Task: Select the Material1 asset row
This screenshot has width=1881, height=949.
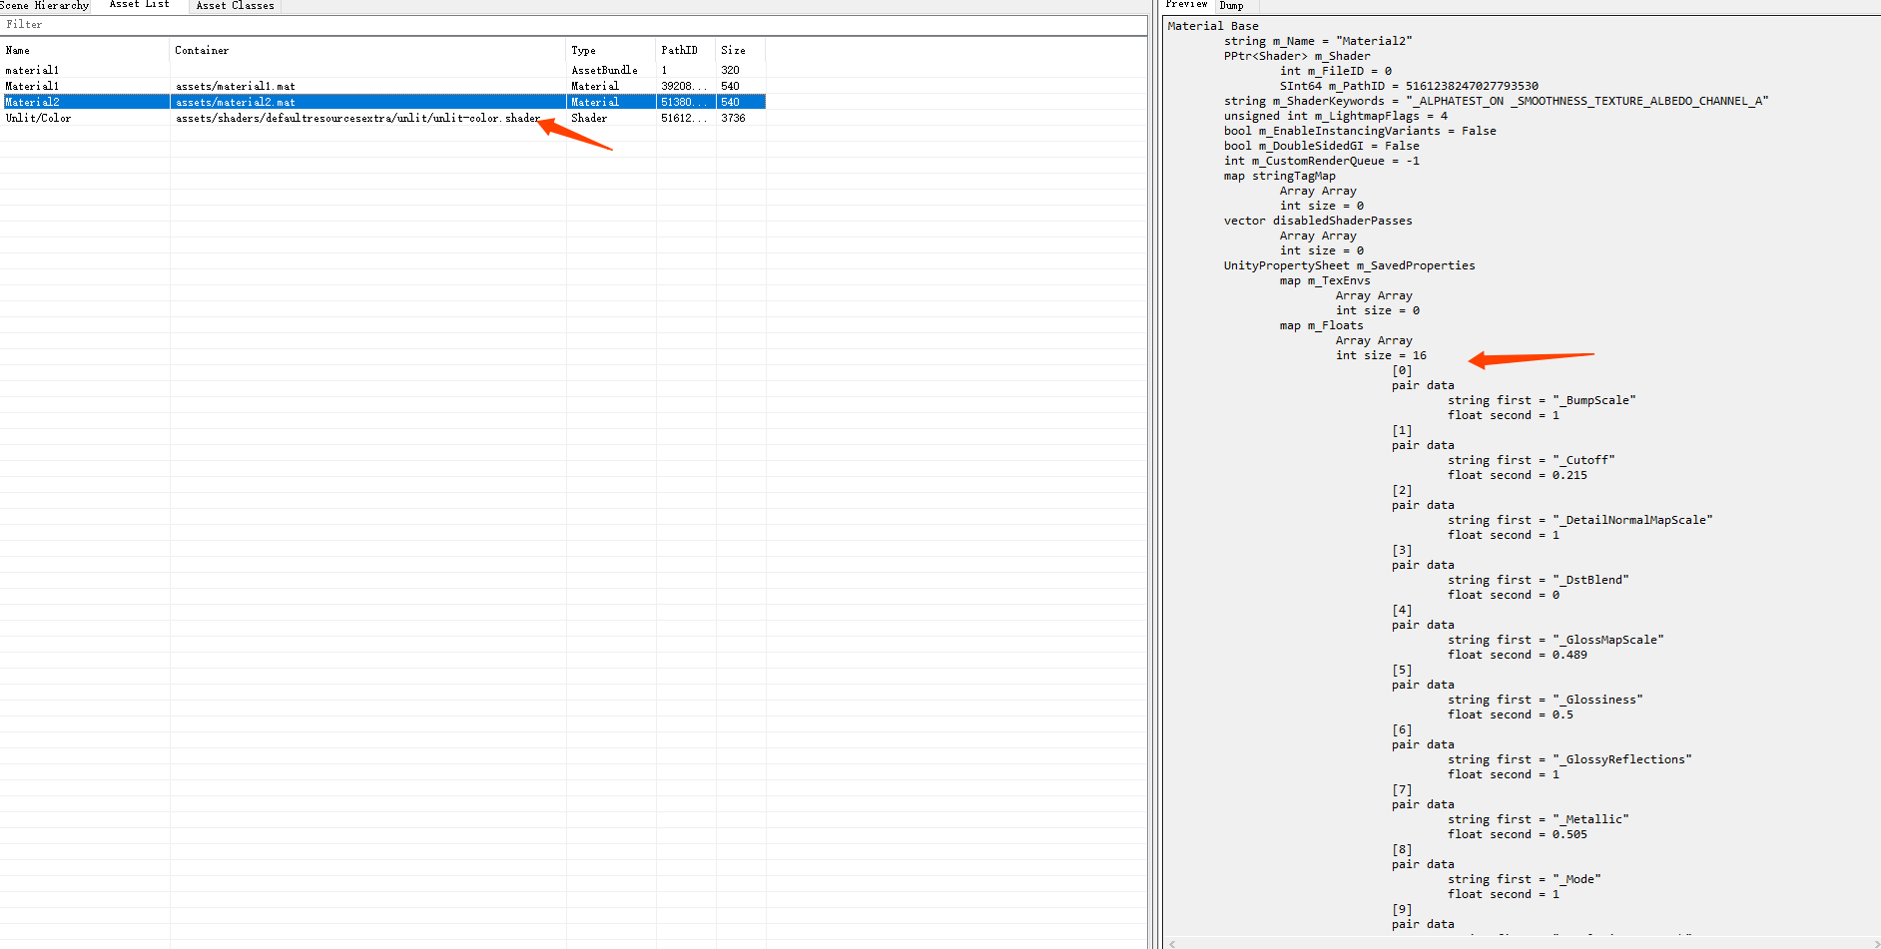Action: [x=33, y=86]
